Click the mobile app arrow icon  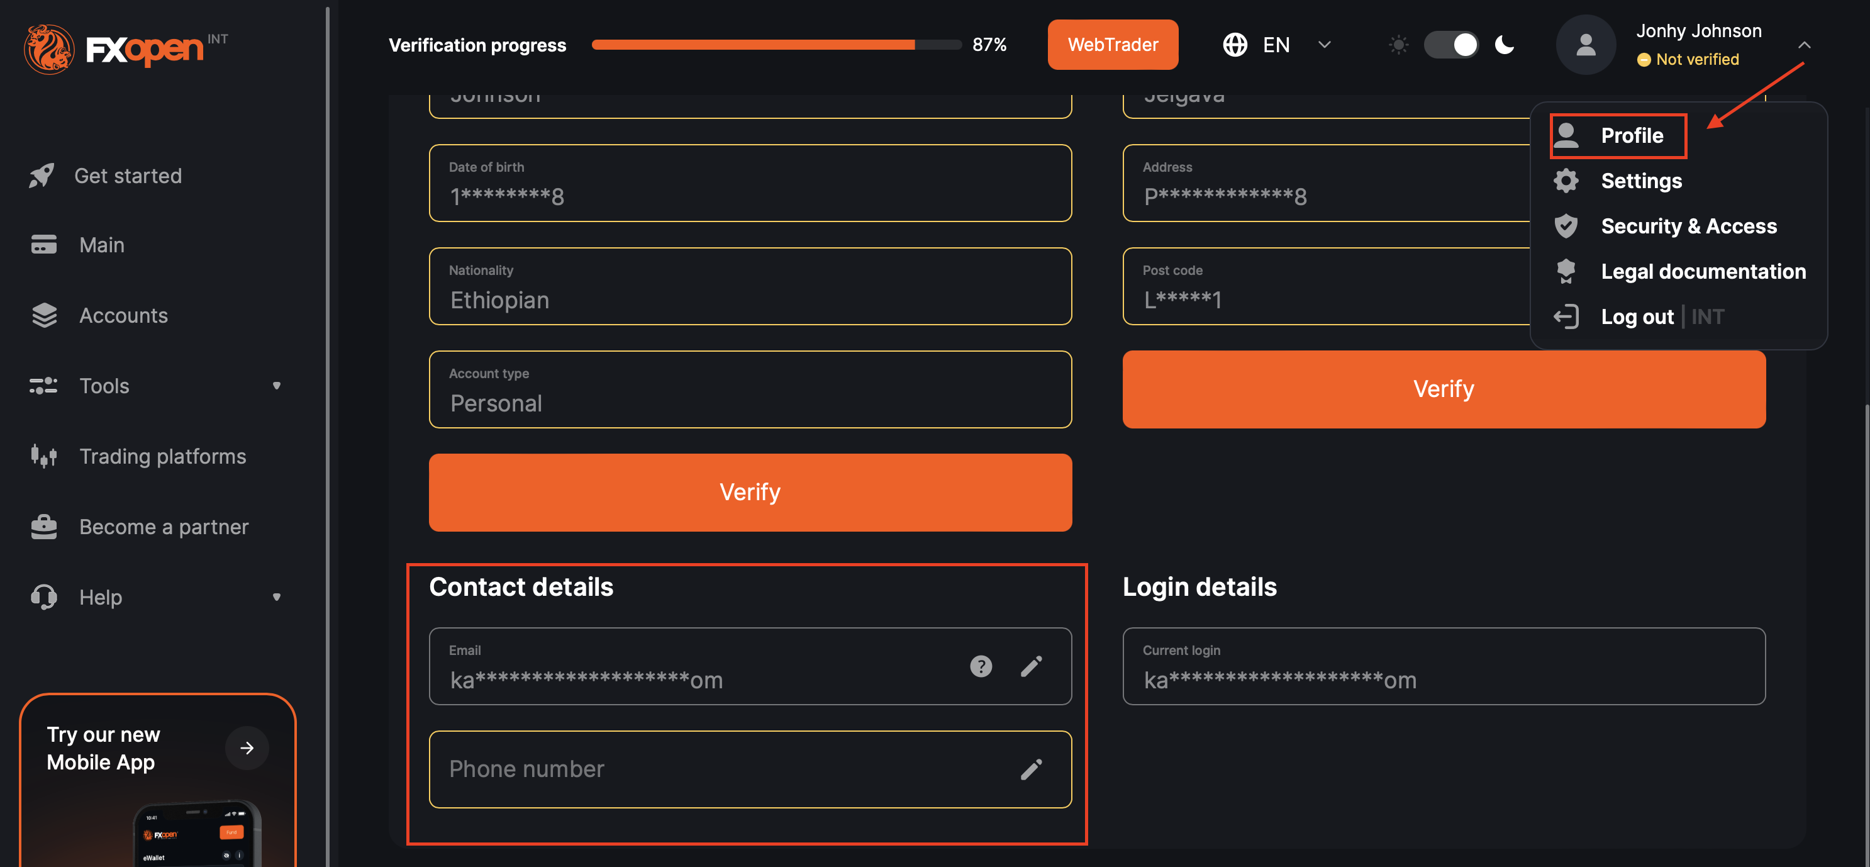coord(247,748)
